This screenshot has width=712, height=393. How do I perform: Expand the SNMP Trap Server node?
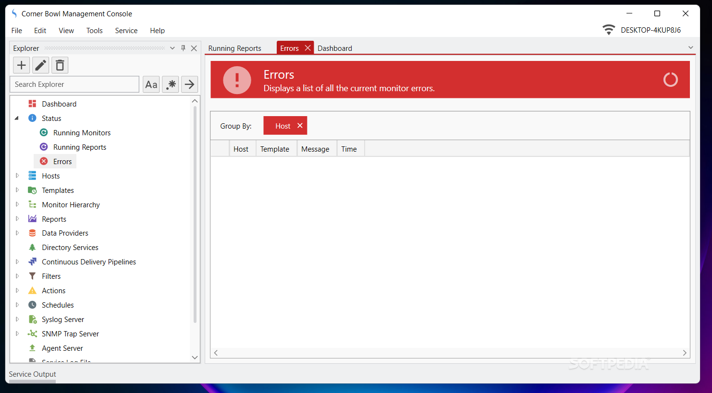click(17, 333)
